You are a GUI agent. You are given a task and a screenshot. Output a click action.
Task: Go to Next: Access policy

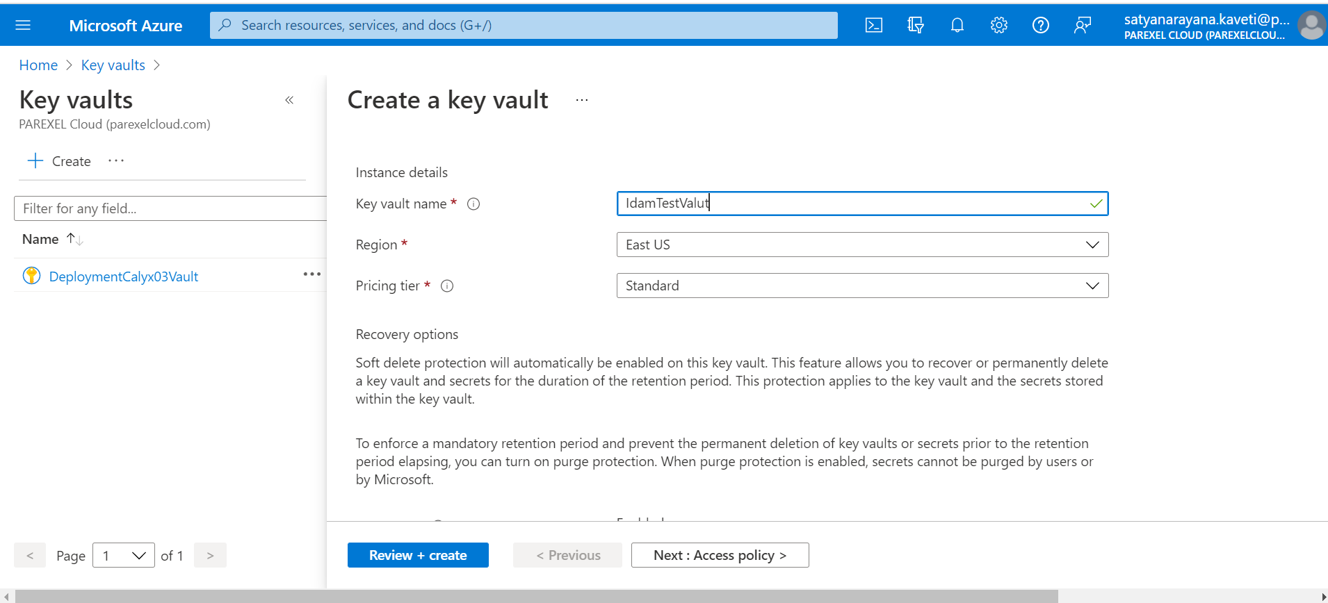pos(720,555)
